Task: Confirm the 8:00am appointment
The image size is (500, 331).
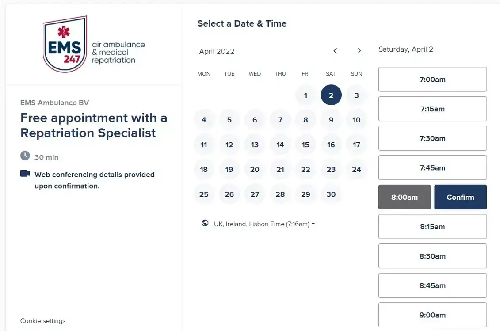Action: [x=460, y=197]
